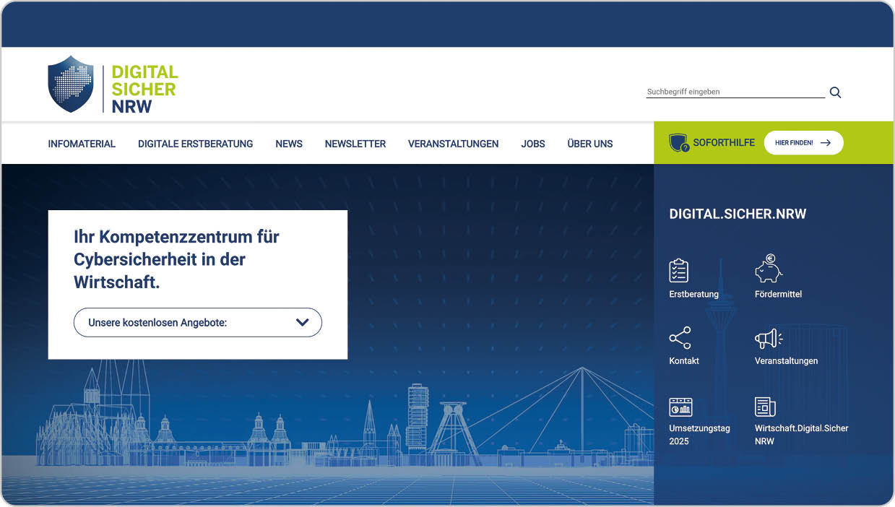Go to the News menu item

coord(289,144)
